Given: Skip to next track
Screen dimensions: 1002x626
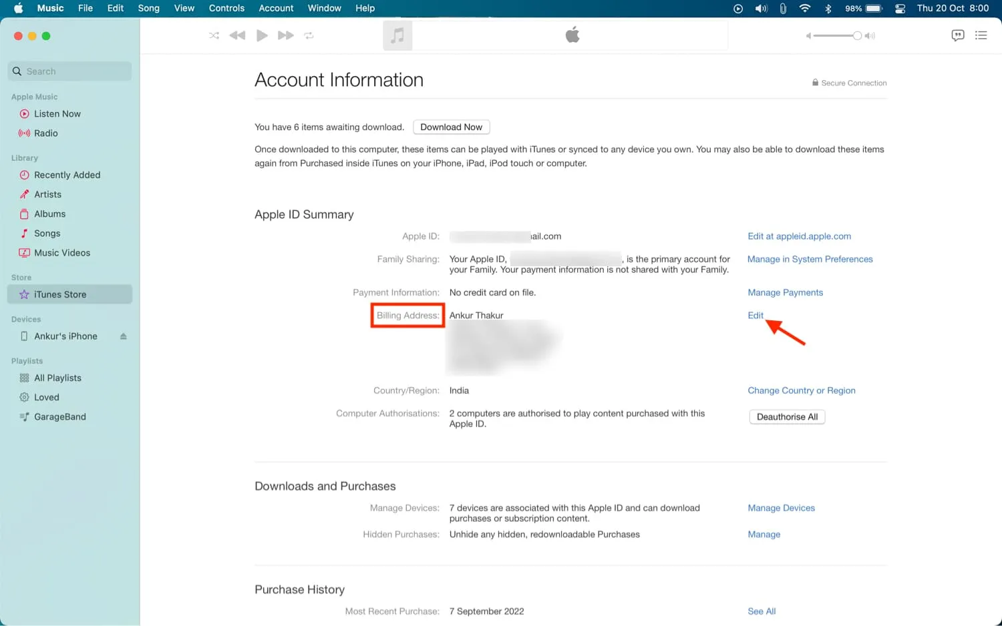Looking at the screenshot, I should pos(285,35).
